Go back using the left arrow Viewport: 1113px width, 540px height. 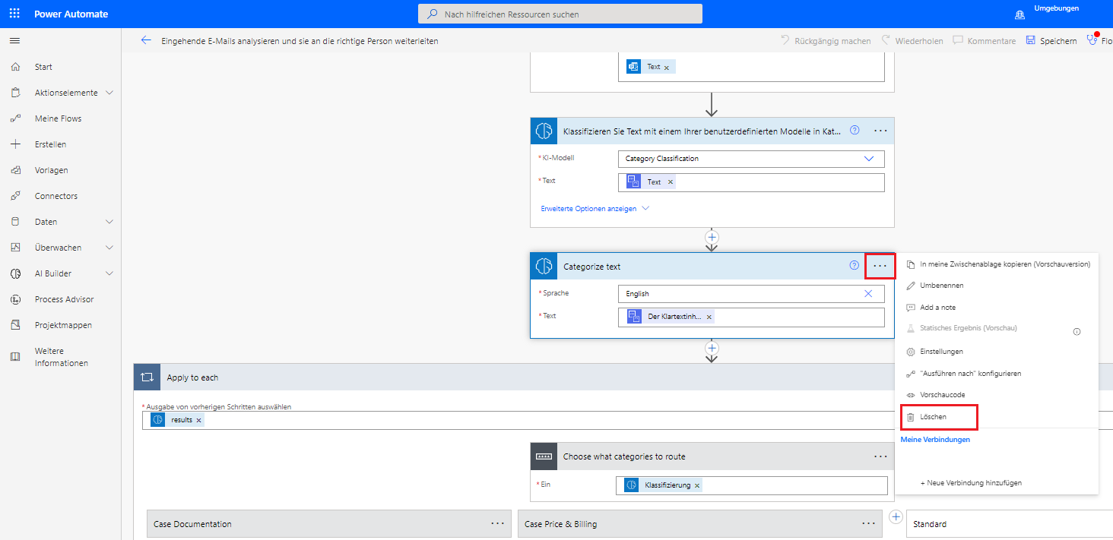(146, 40)
